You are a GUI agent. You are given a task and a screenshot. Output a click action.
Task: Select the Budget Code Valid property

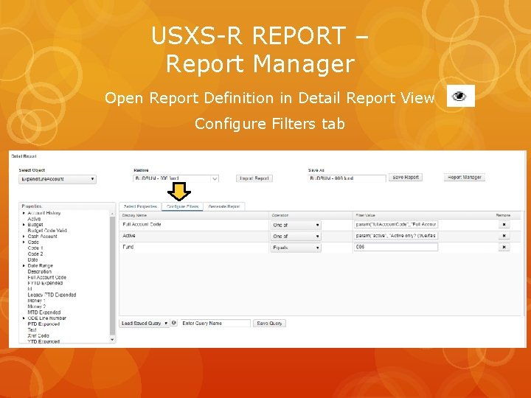[x=47, y=231]
